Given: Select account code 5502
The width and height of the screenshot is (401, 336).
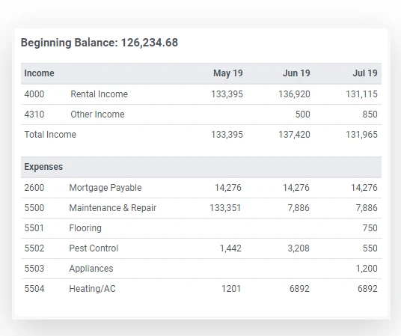Looking at the screenshot, I should pos(34,248).
